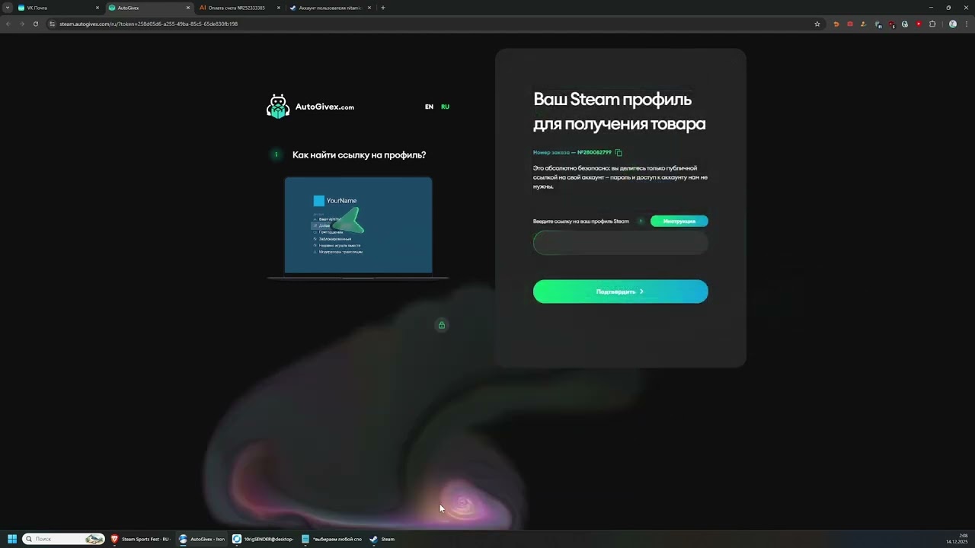
Task: Open the dark red extension with badge
Action: coord(891,24)
